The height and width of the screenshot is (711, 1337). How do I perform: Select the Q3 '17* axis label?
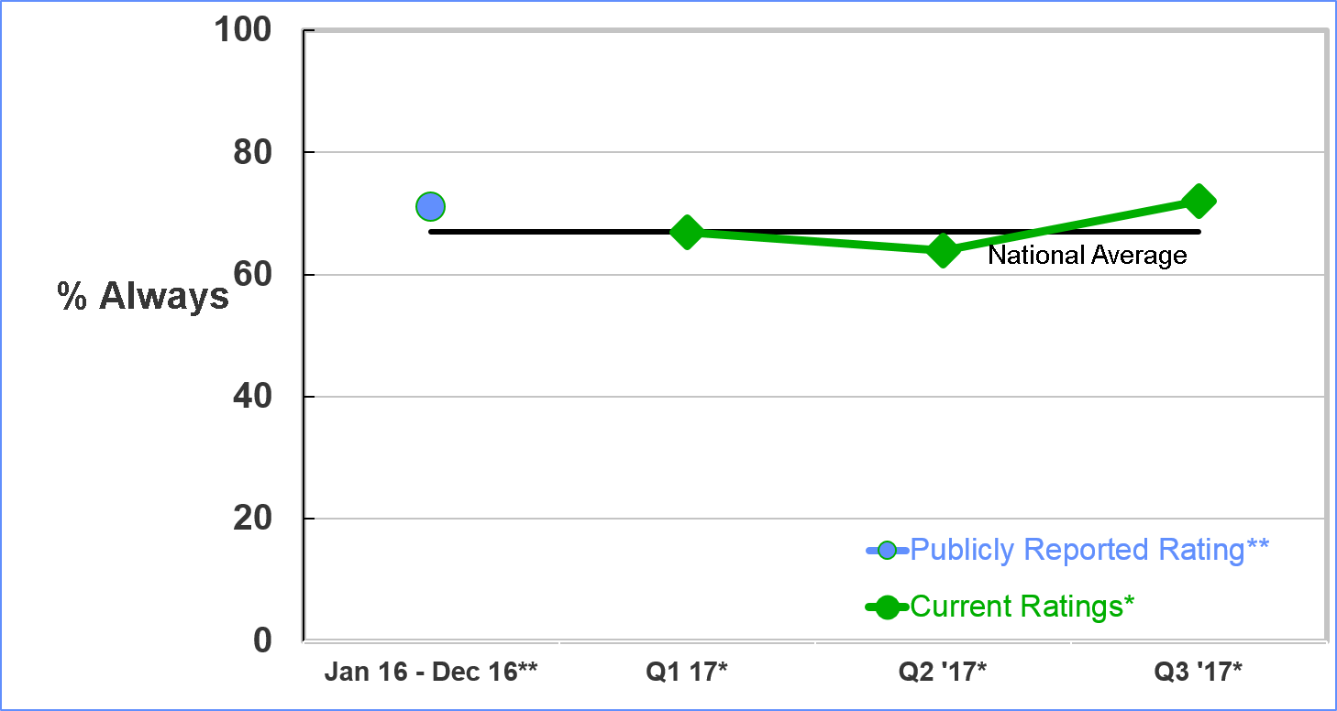click(1199, 672)
